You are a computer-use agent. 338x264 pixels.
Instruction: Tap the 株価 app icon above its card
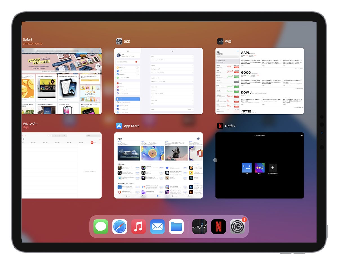click(220, 41)
